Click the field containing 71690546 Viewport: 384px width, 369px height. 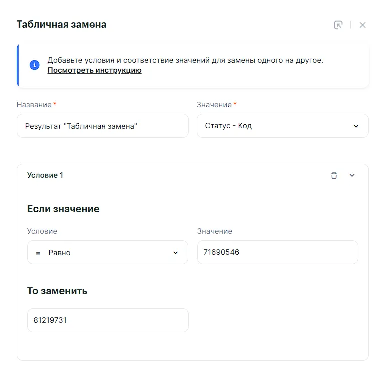pos(277,252)
